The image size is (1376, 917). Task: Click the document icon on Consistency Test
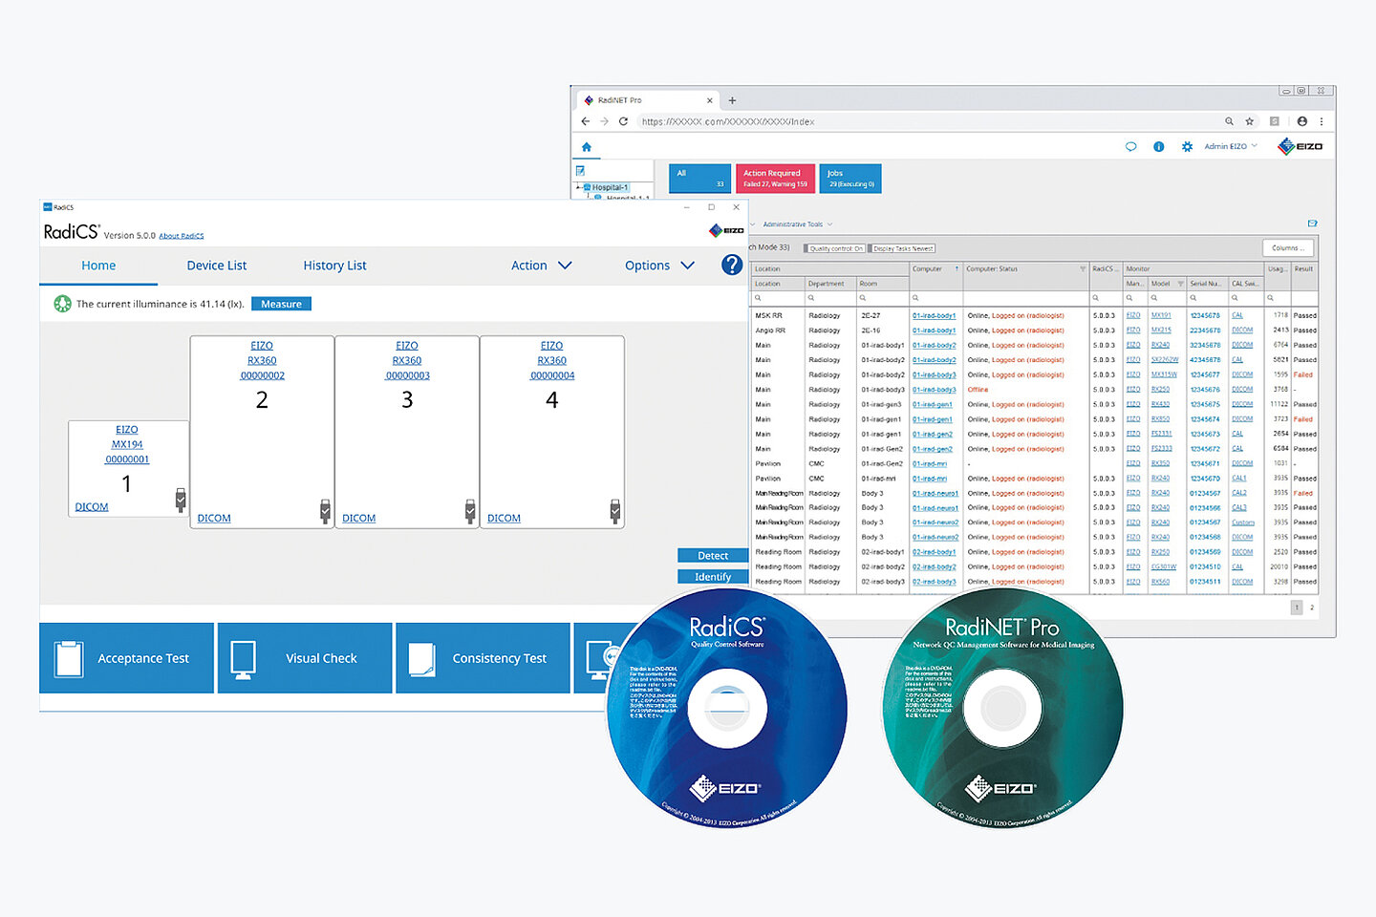421,659
